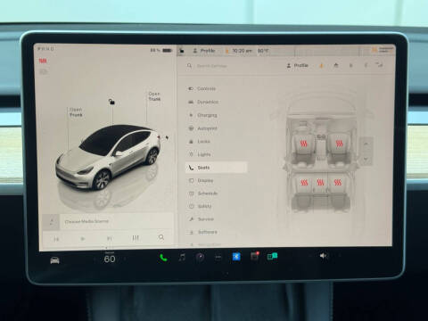Image resolution: width=428 pixels, height=321 pixels.
Task: Open the Profile dropdown in settings header
Action: pyautogui.click(x=297, y=65)
